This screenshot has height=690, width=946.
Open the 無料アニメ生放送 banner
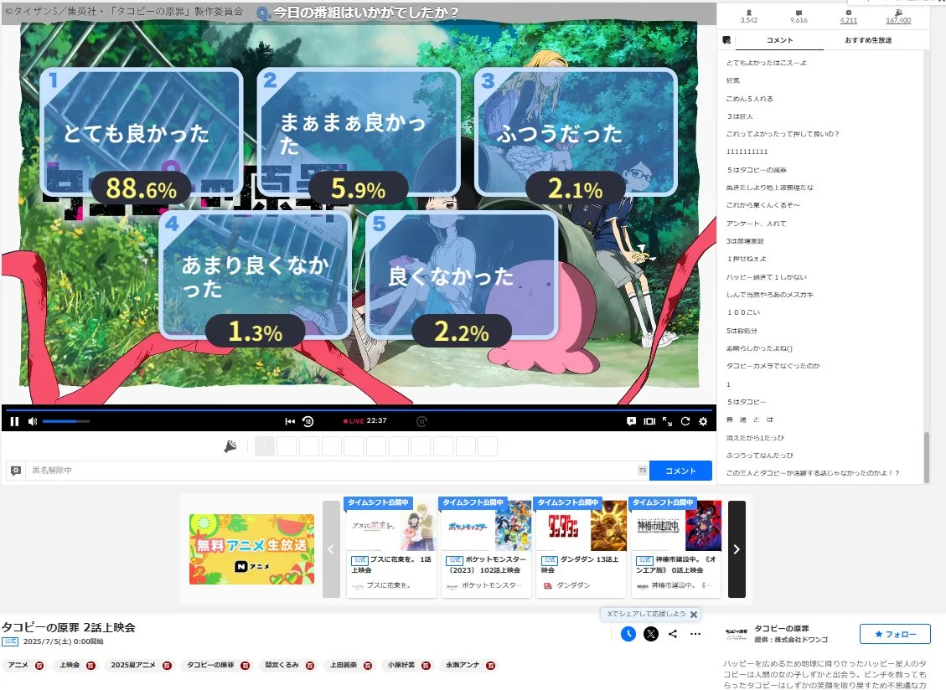pyautogui.click(x=251, y=548)
